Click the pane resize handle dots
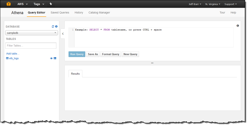 click(152, 63)
